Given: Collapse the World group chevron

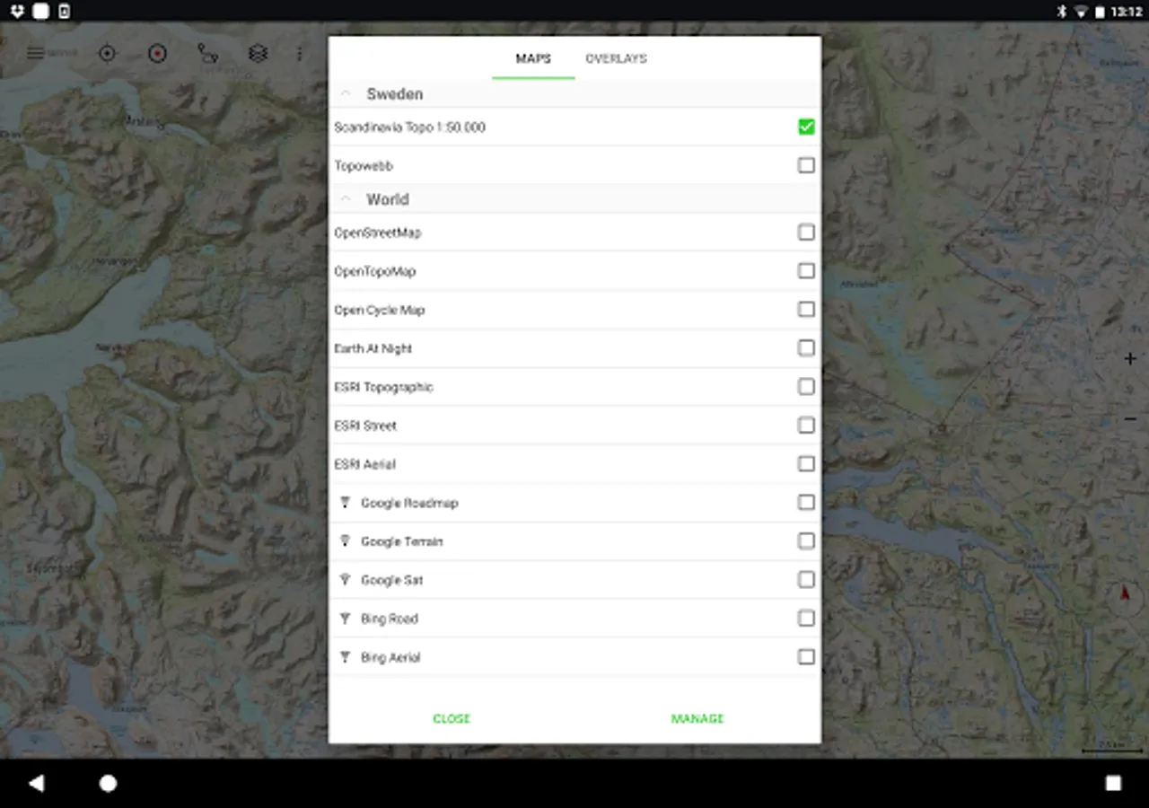Looking at the screenshot, I should point(346,199).
